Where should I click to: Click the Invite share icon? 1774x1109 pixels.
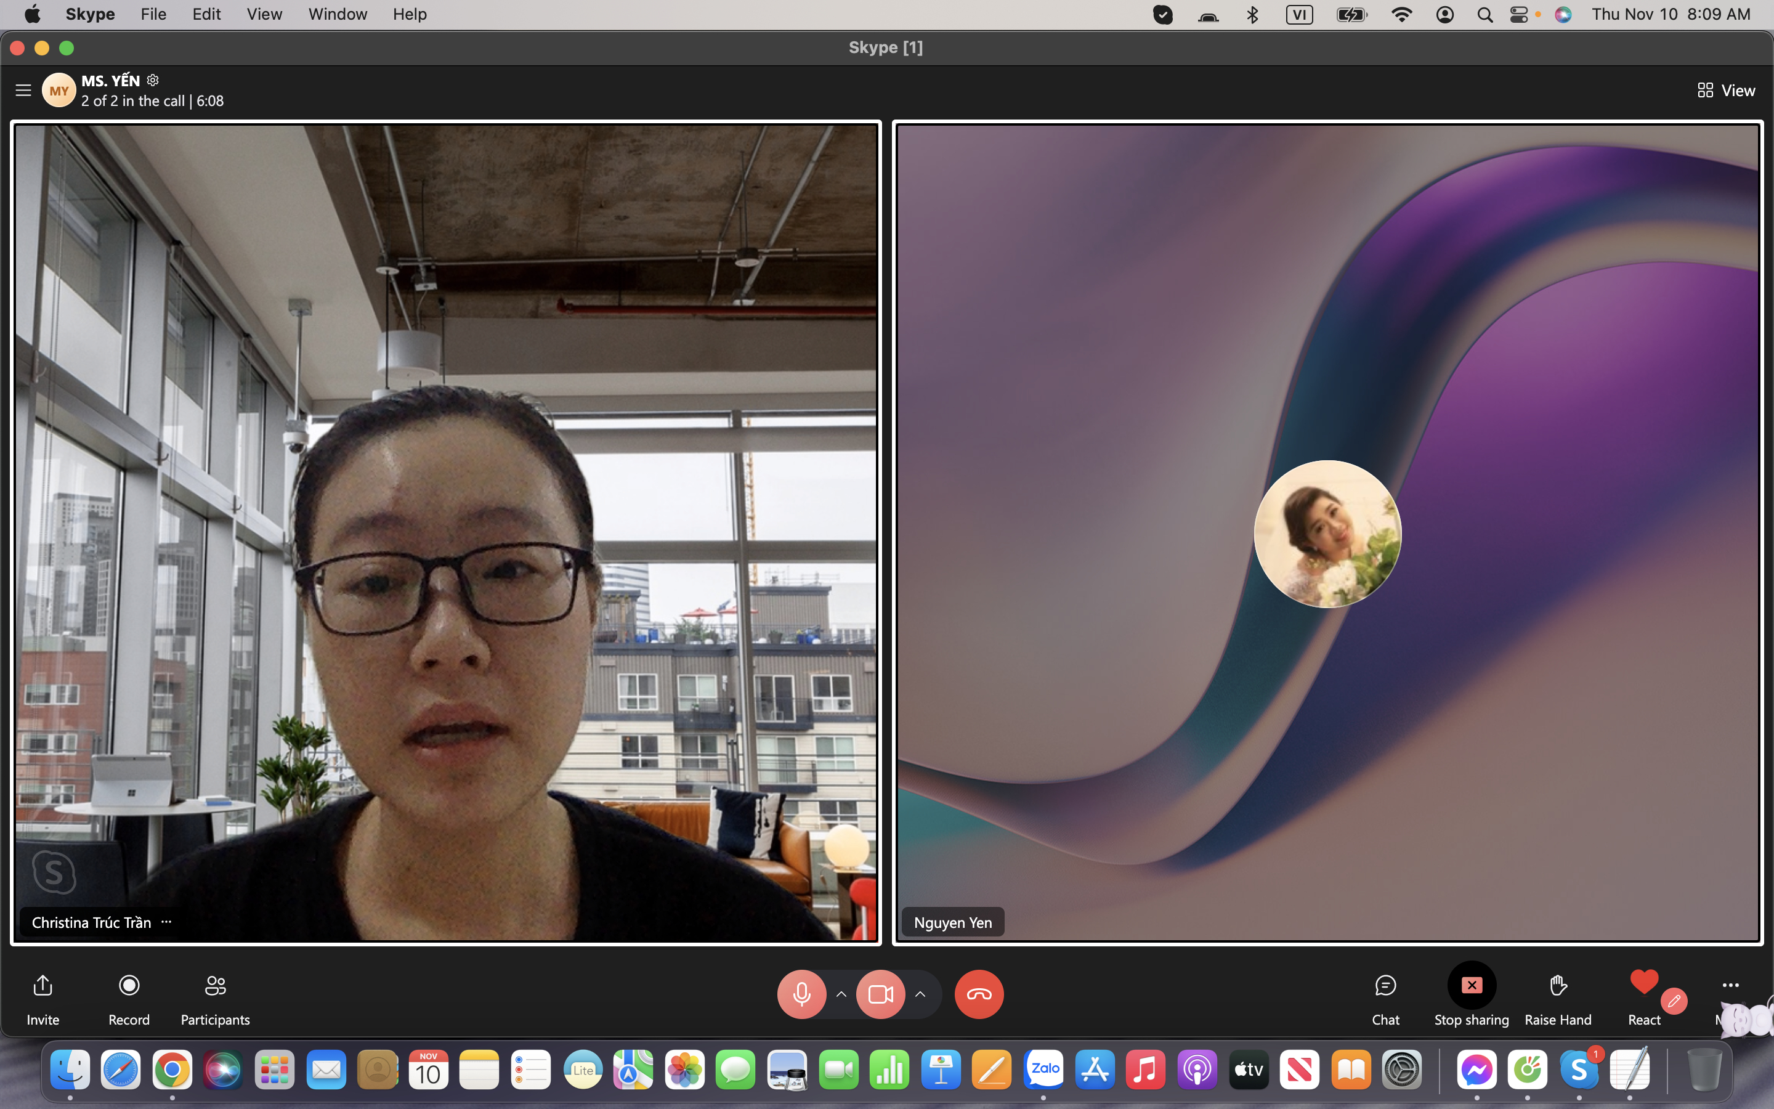pyautogui.click(x=43, y=986)
